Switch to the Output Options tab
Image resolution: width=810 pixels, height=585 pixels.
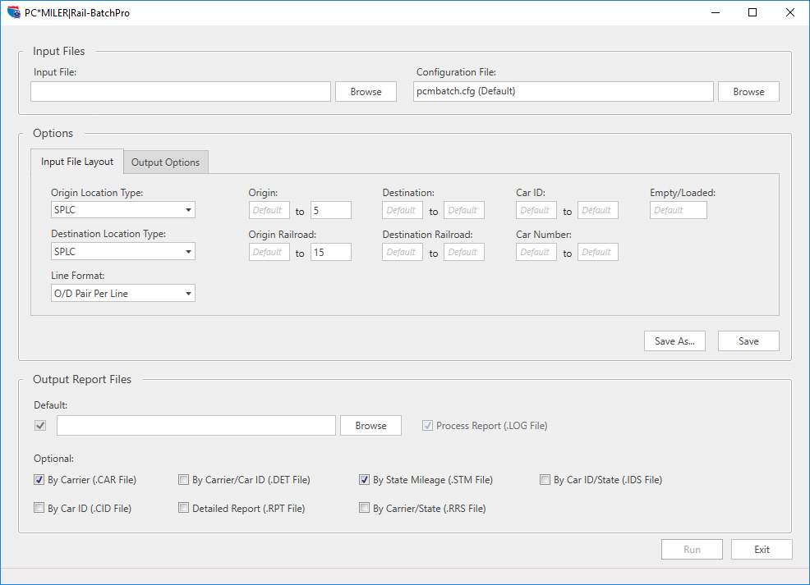pos(166,162)
